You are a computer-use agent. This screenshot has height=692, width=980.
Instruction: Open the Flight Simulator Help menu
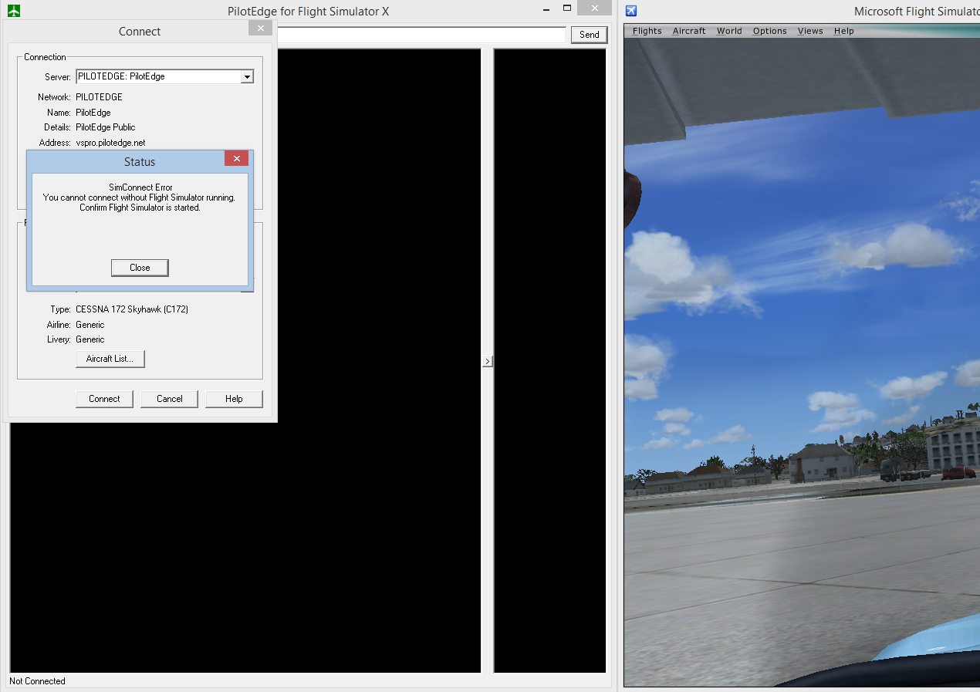click(844, 31)
